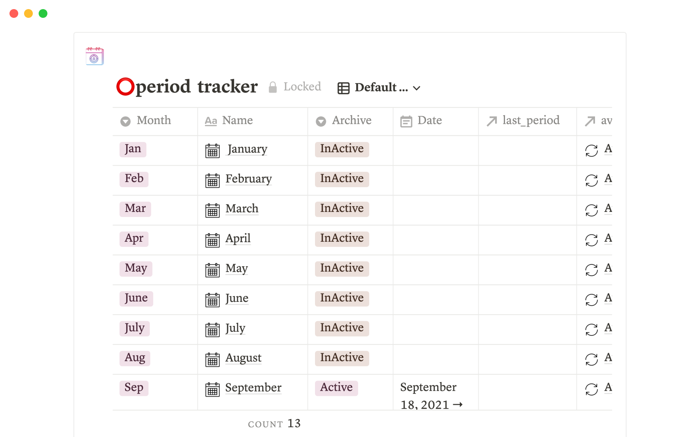Click the lock icon beside Locked
700x437 pixels.
[273, 87]
